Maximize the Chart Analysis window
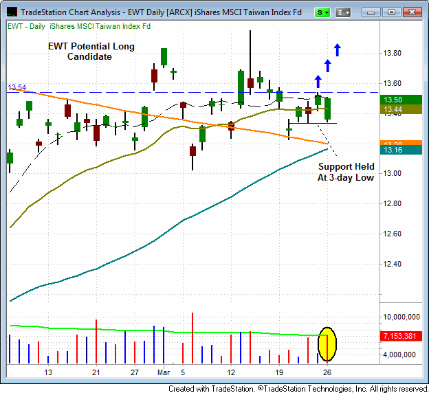Viewport: 429px width, 393px height. pyautogui.click(x=391, y=12)
